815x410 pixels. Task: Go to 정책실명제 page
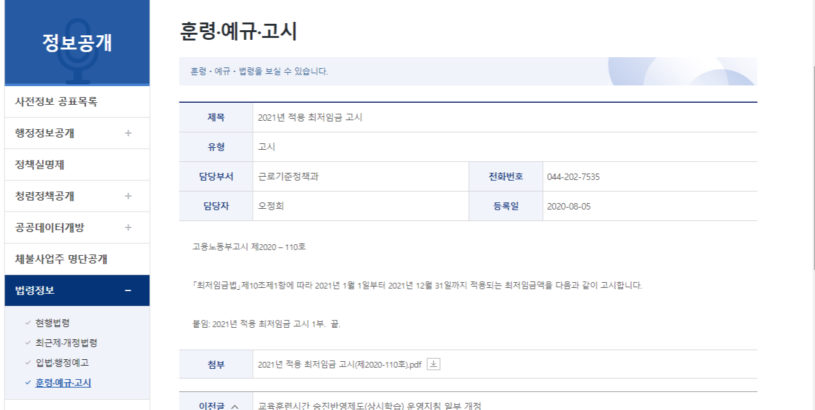coord(77,165)
